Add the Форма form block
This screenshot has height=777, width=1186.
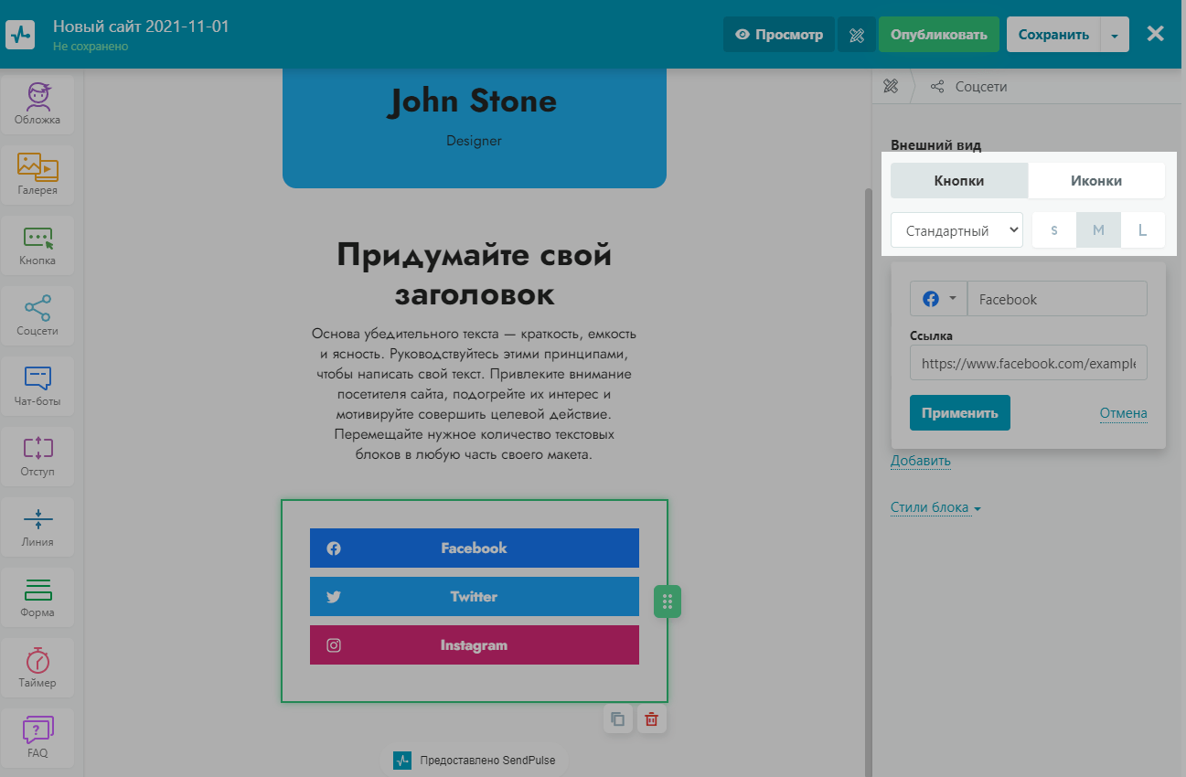point(37,597)
